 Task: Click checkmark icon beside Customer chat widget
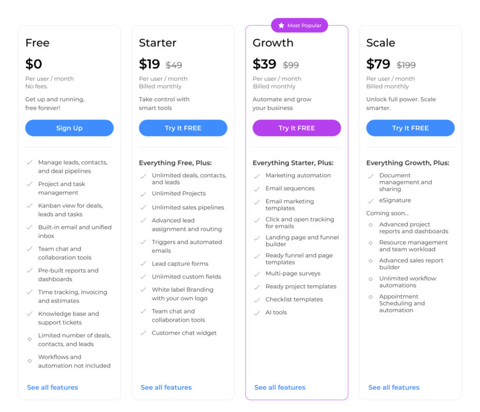[x=143, y=333]
